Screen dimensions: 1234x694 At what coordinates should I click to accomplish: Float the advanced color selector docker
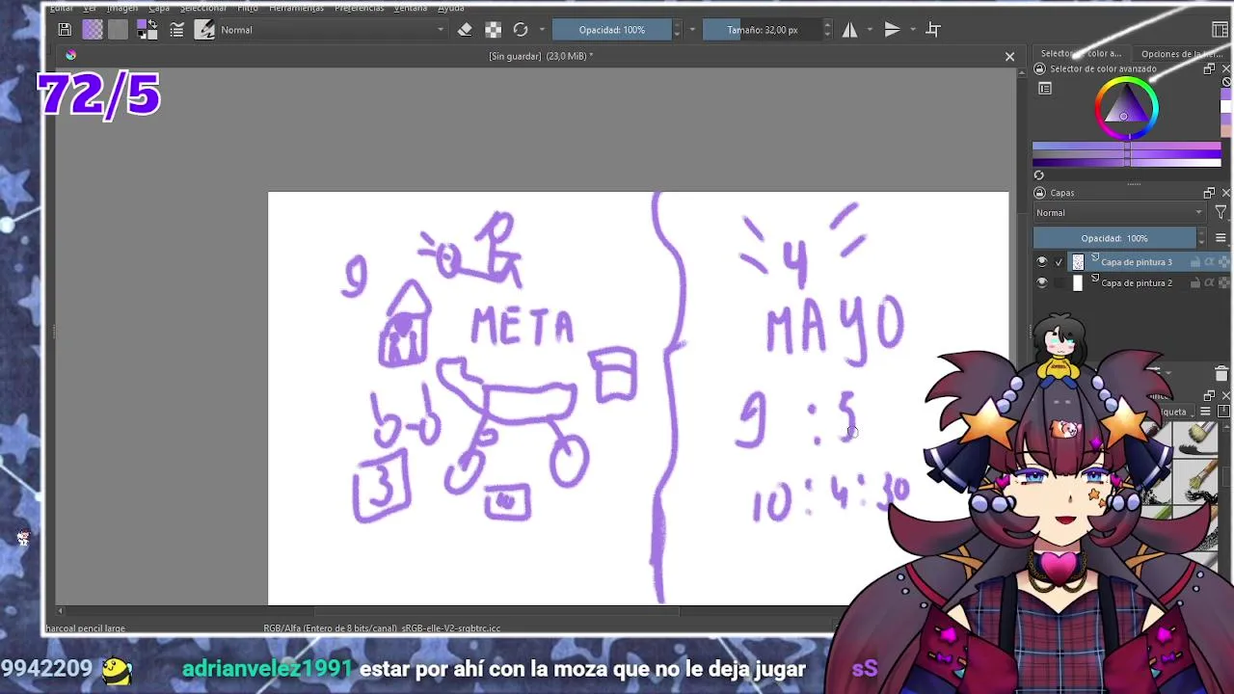coord(1209,69)
